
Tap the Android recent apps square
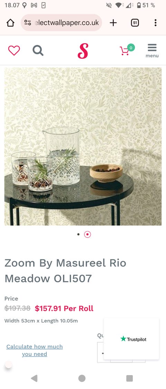pyautogui.click(x=129, y=378)
